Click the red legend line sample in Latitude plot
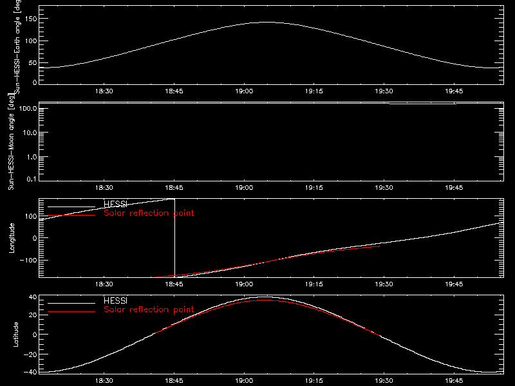This screenshot has height=386, width=515. [x=71, y=311]
